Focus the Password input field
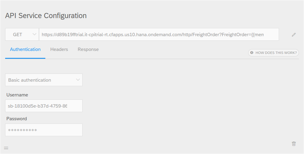The height and width of the screenshot is (154, 305). click(x=44, y=130)
